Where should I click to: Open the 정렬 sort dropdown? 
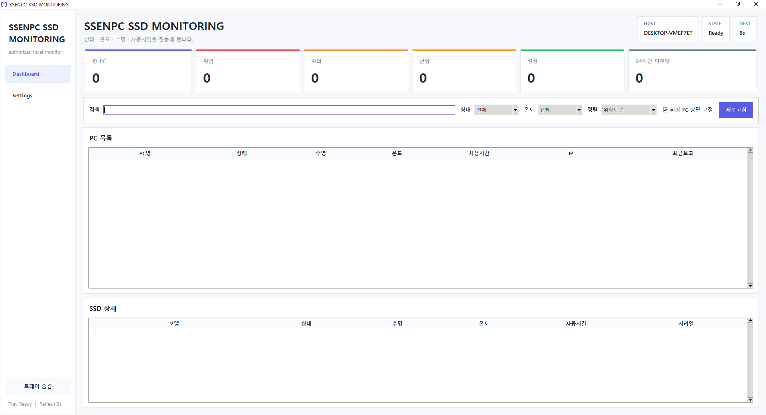pyautogui.click(x=629, y=110)
